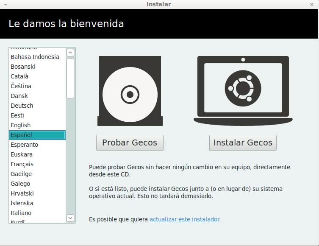Screen dimensions: 319x246
Task: Select Bahasa Indonesia in the language list
Action: coord(37,57)
